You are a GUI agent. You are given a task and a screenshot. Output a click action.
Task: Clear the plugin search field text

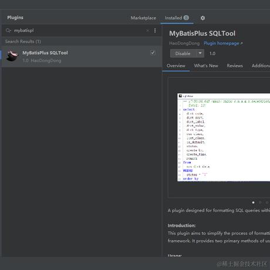pyautogui.click(x=148, y=31)
